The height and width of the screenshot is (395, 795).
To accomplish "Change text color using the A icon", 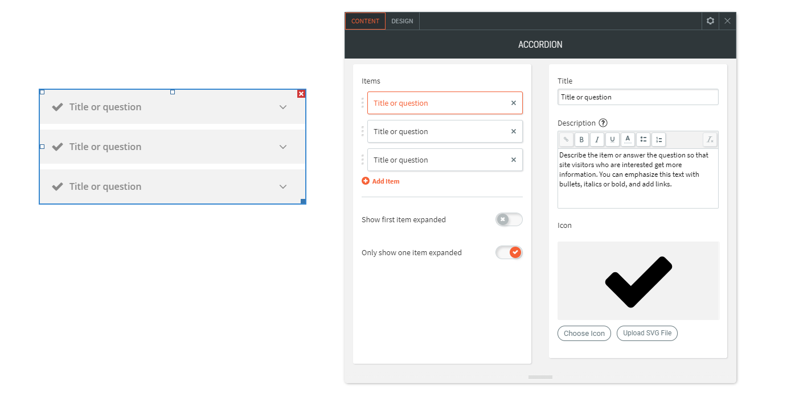I will [628, 139].
